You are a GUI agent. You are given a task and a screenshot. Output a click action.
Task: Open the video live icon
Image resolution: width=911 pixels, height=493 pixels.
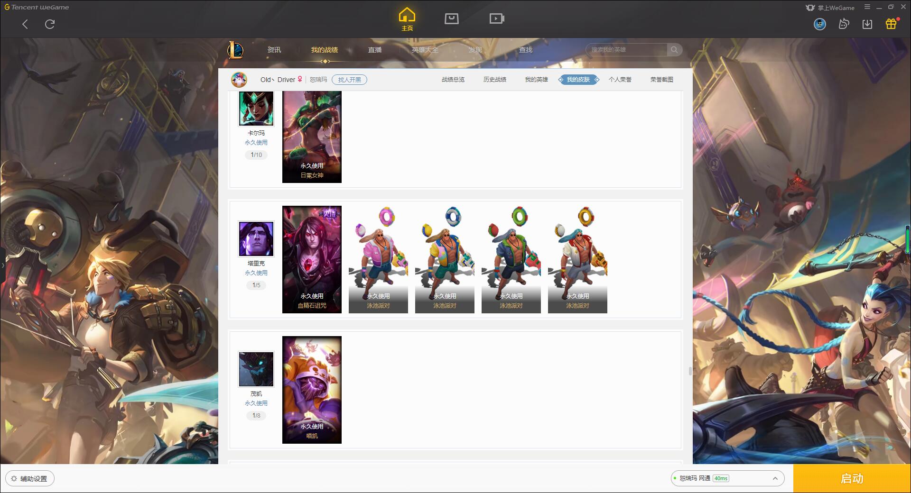point(497,18)
